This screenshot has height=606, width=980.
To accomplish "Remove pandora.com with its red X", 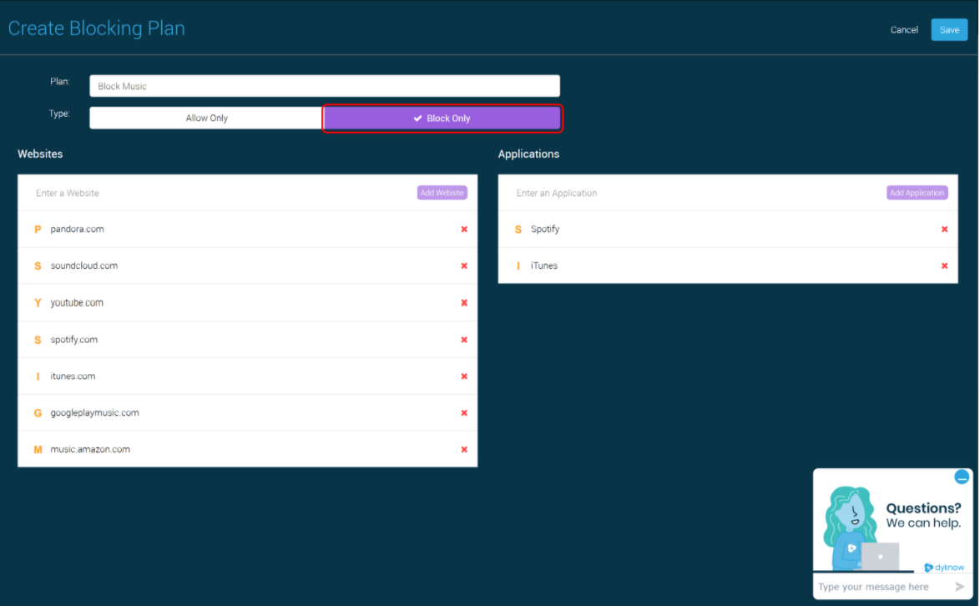I will (464, 230).
